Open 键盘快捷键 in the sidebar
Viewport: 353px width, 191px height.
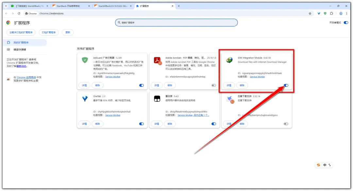coord(25,50)
